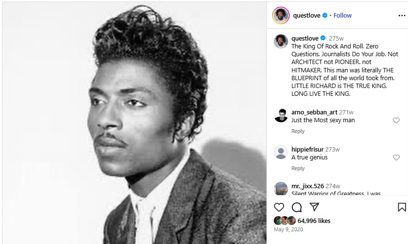Reply to arno_sebban_art's comment
This screenshot has height=244, width=408.
tap(298, 131)
